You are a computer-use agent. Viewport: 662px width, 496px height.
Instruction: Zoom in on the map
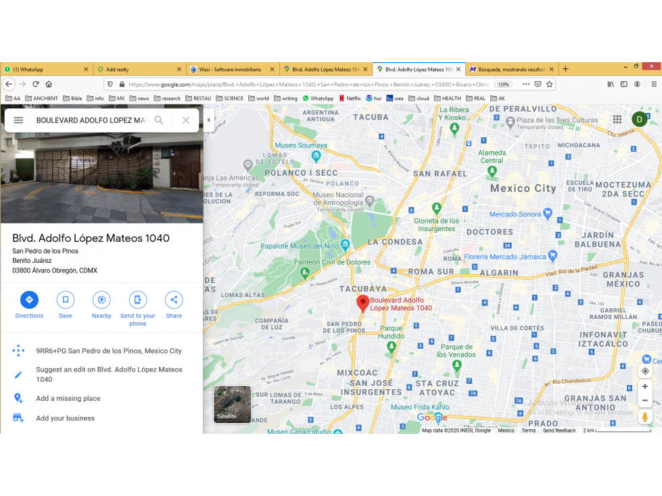[x=645, y=387]
